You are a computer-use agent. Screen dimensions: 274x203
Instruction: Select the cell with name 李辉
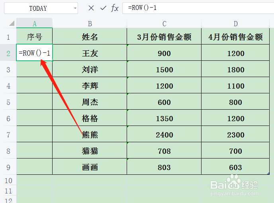90,86
